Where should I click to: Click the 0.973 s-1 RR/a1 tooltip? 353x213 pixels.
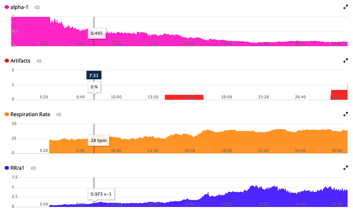point(101,194)
